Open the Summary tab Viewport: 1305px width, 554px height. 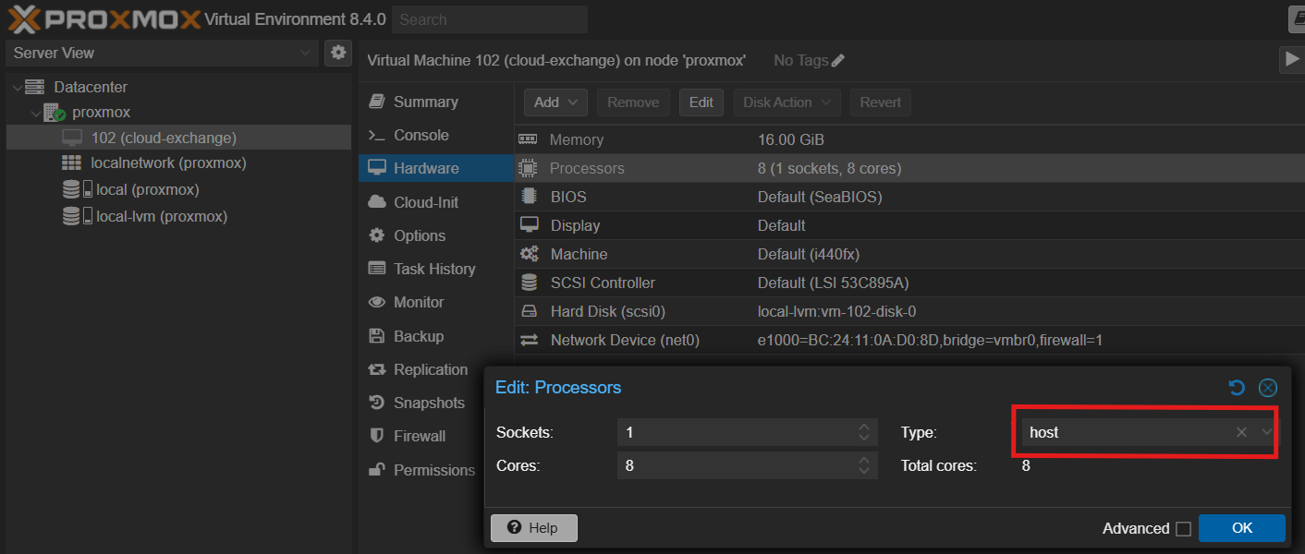click(435, 102)
